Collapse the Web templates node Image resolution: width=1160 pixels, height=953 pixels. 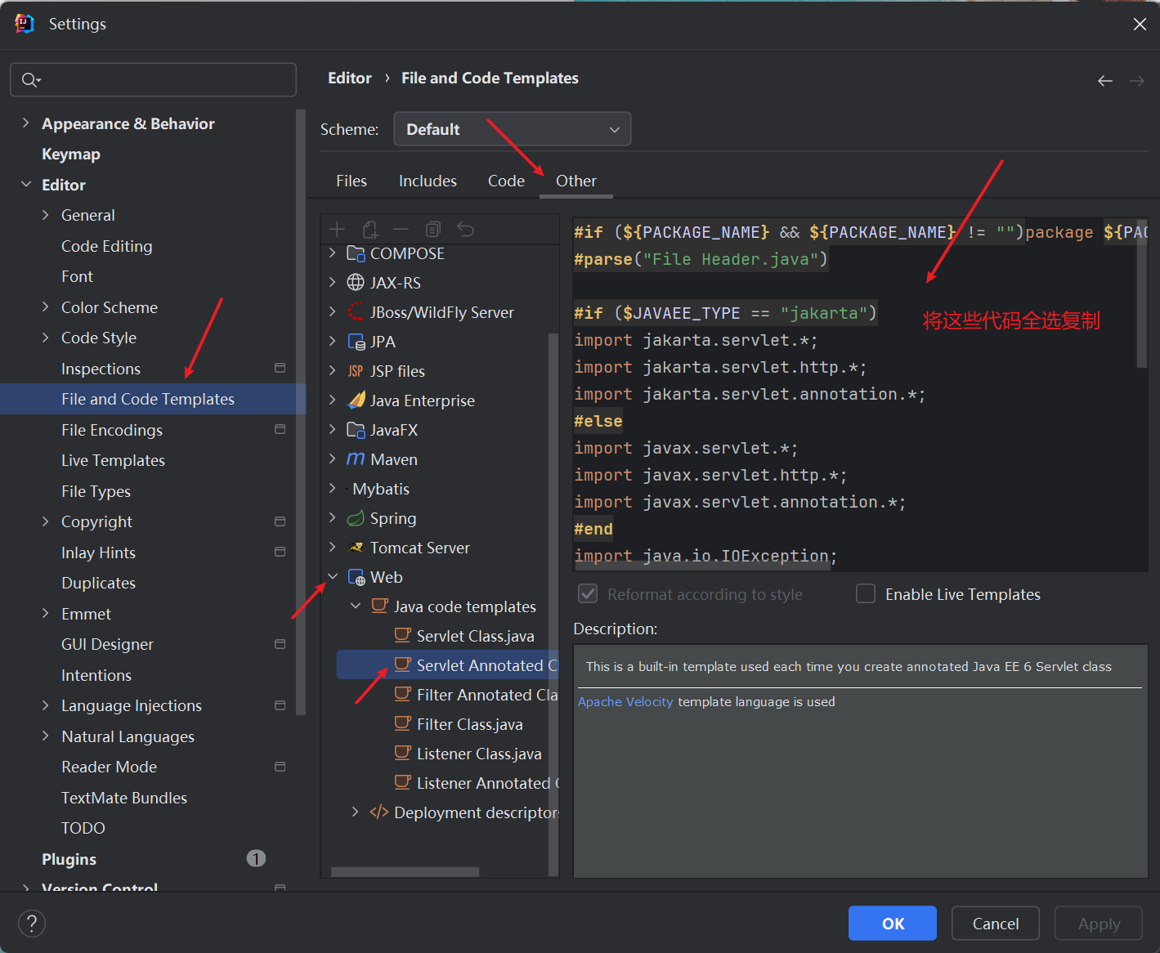[333, 577]
